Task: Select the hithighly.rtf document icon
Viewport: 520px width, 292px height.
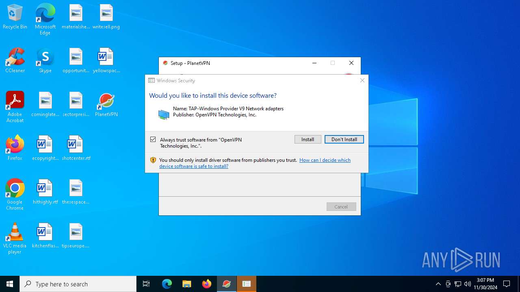Action: click(45, 192)
